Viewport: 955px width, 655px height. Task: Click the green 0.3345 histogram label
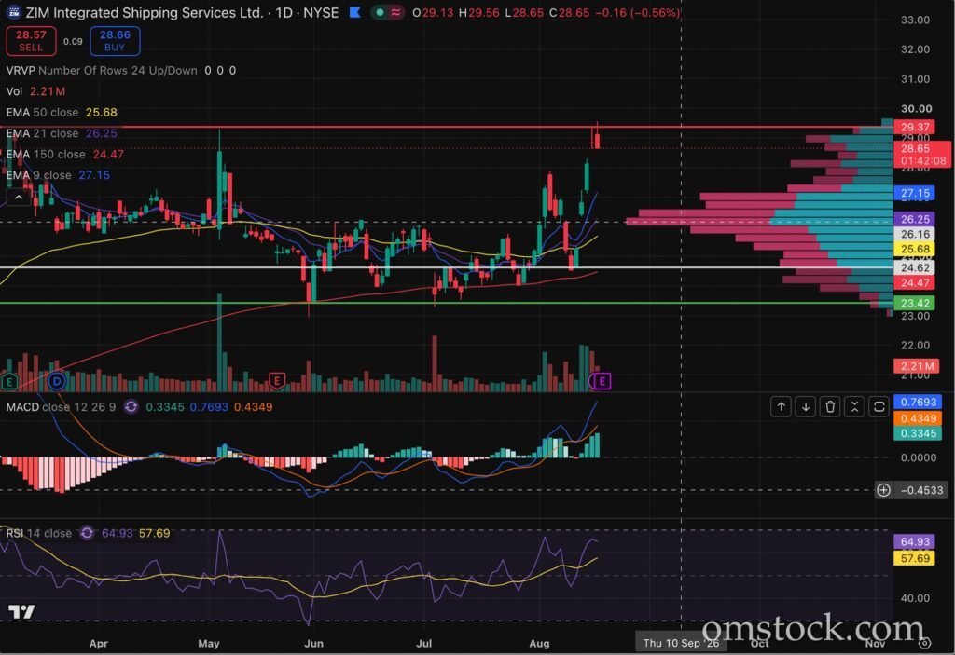(x=918, y=433)
